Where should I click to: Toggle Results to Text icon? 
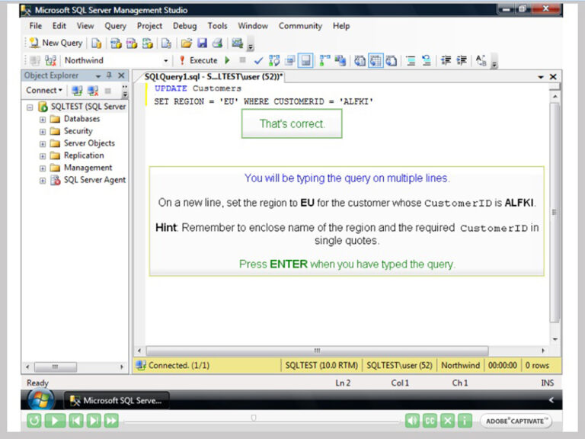coord(360,60)
